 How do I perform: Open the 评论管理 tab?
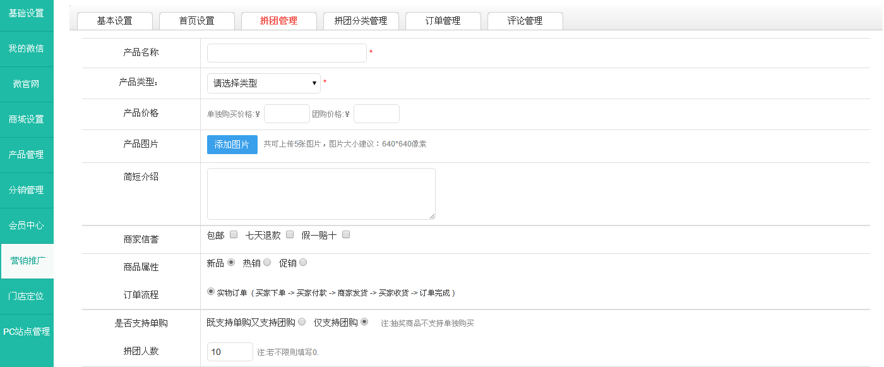[x=525, y=21]
